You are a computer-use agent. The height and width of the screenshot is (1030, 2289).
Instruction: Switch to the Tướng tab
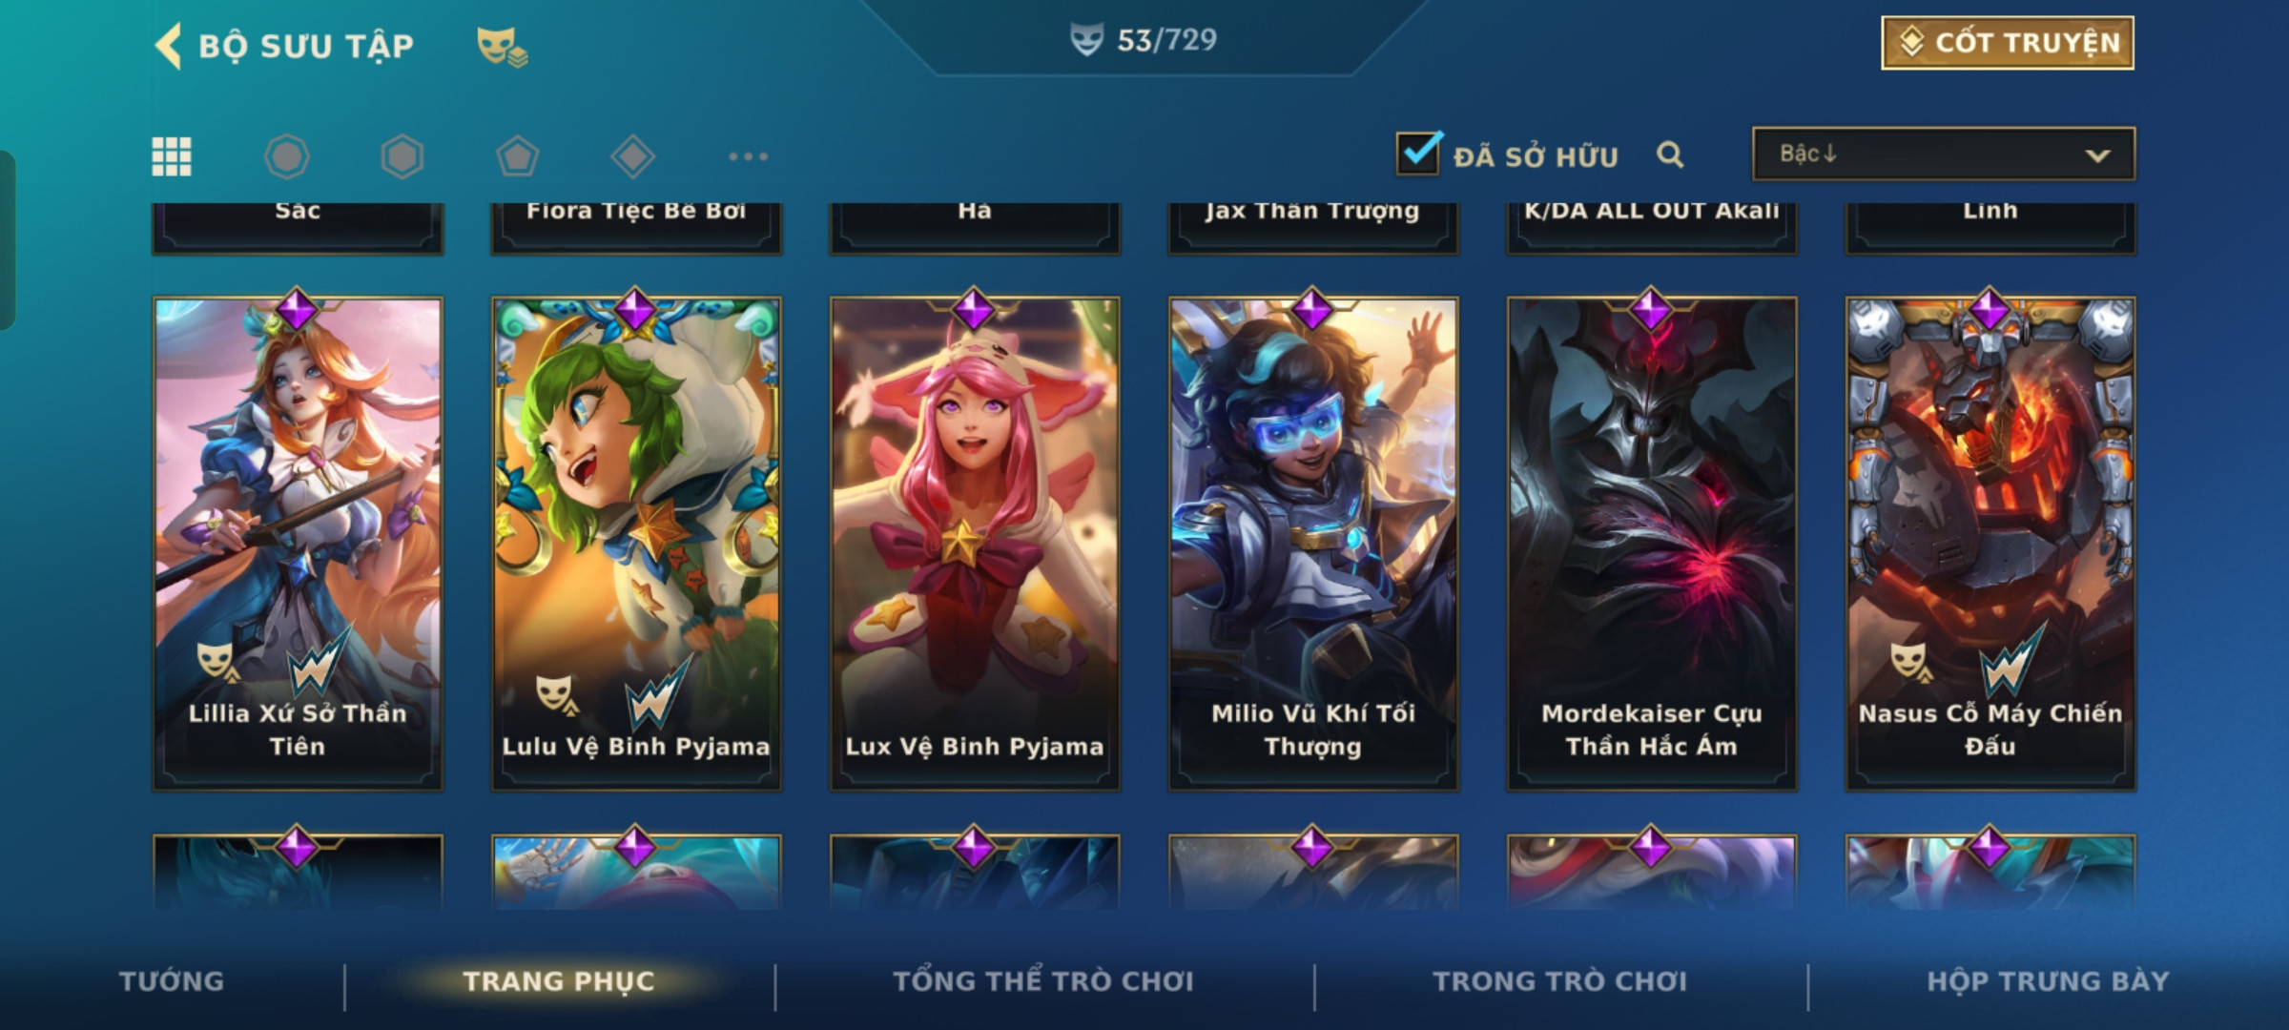point(172,981)
